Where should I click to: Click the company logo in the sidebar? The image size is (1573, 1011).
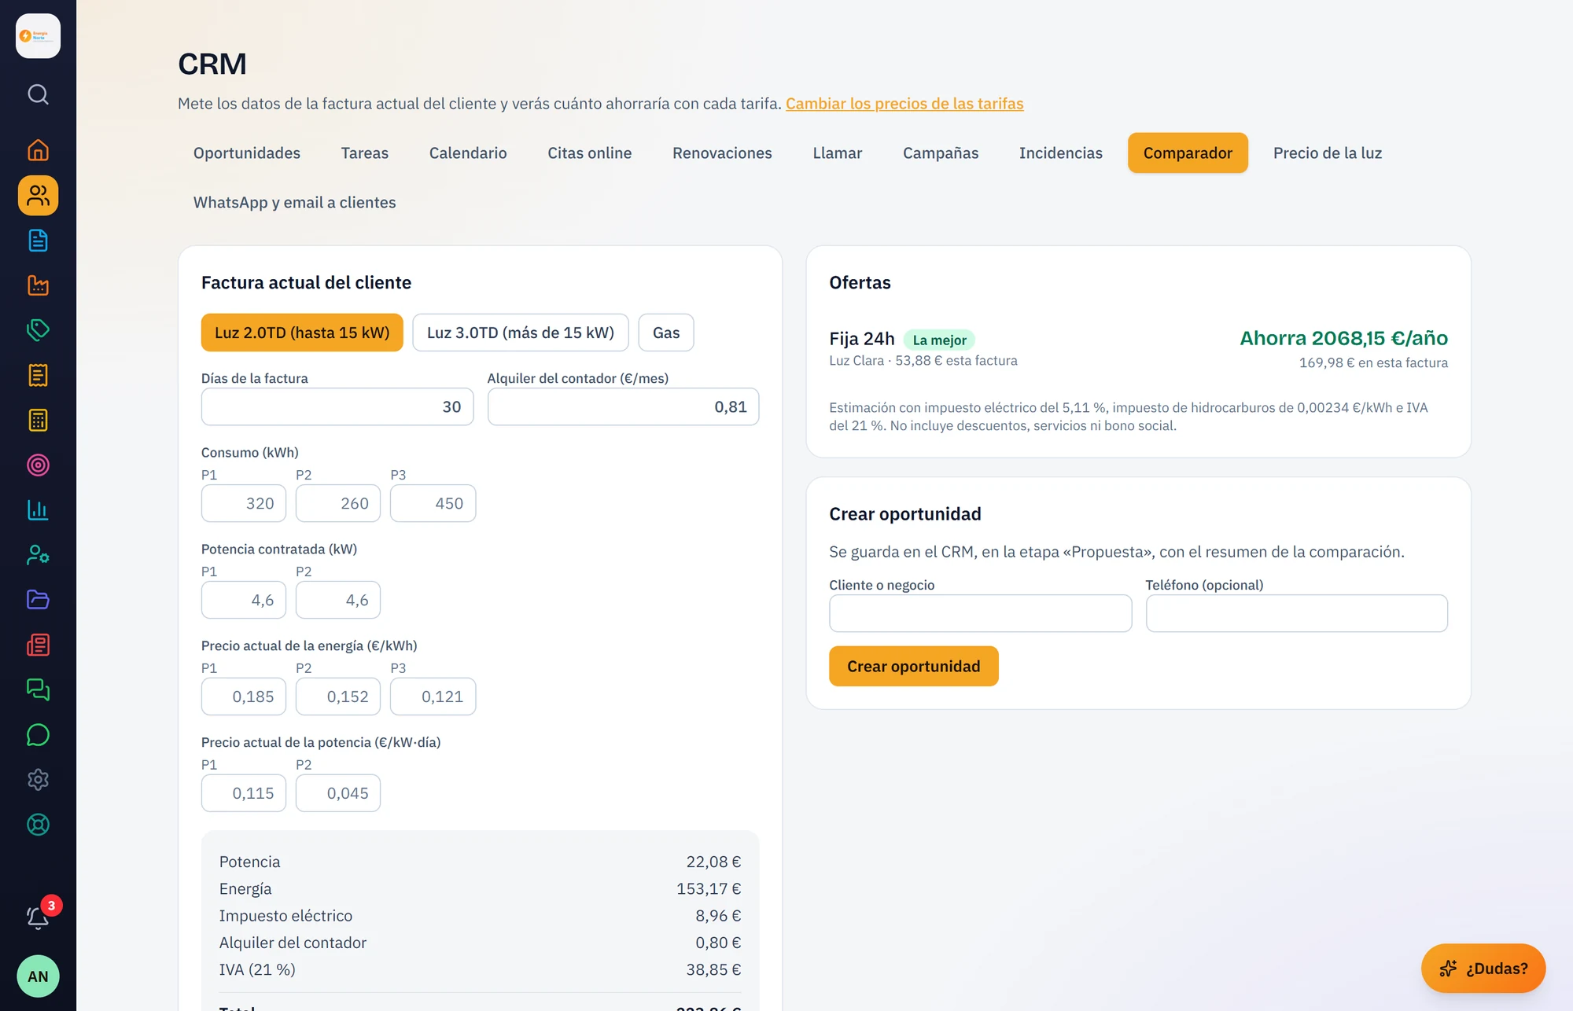pyautogui.click(x=38, y=36)
